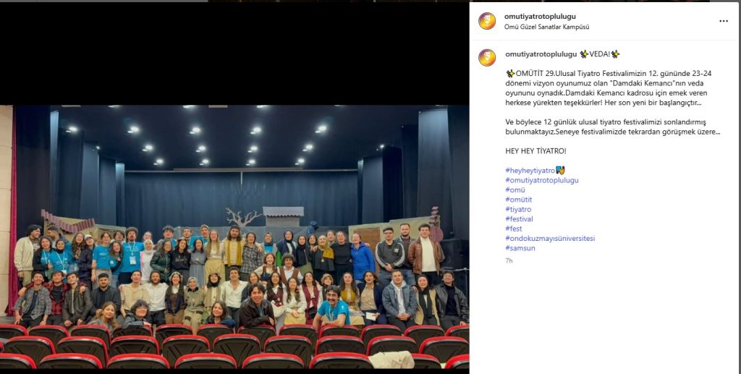This screenshot has height=374, width=741.
Task: Open the #festival hashtag link
Action: point(519,219)
